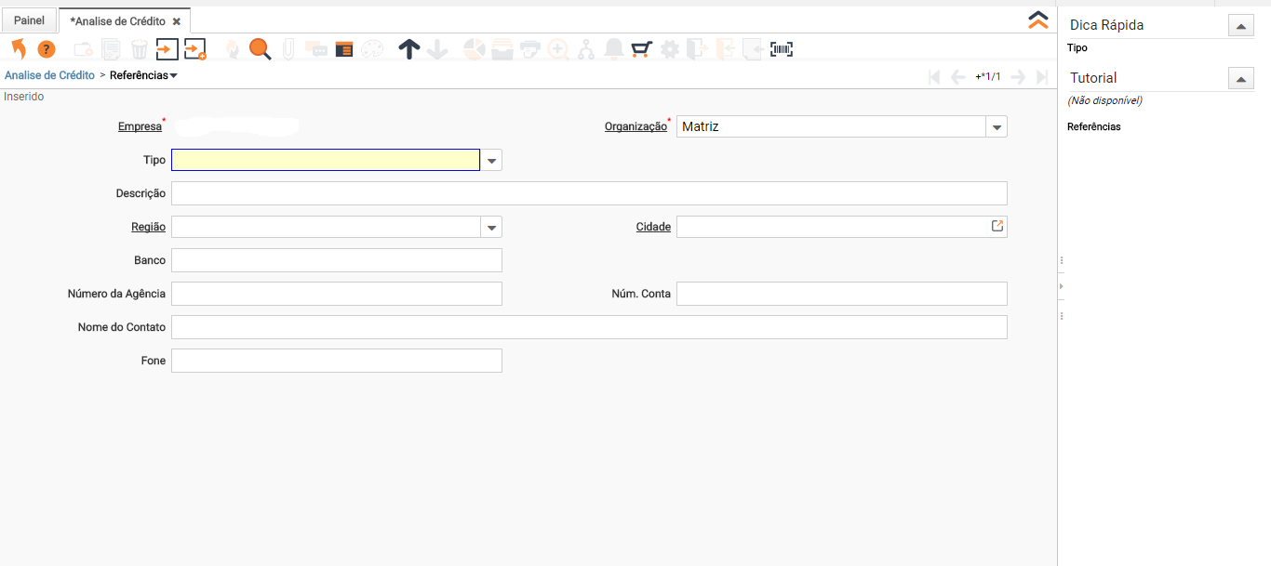1271x566 pixels.
Task: Expand the Região dropdown list
Action: (x=492, y=228)
